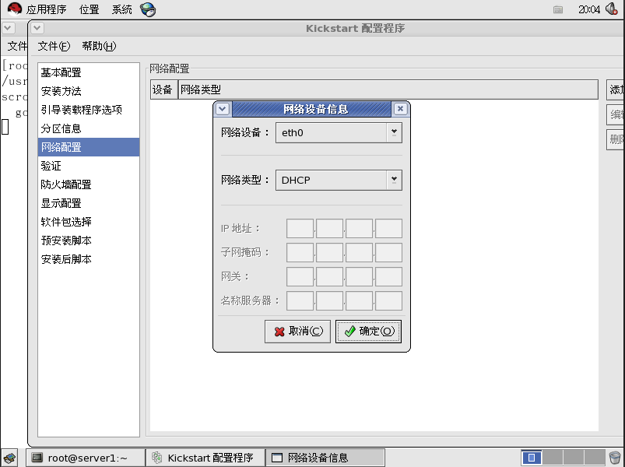Click last octet field of IP address
Screen dimensions: 625x467
[x=388, y=228]
